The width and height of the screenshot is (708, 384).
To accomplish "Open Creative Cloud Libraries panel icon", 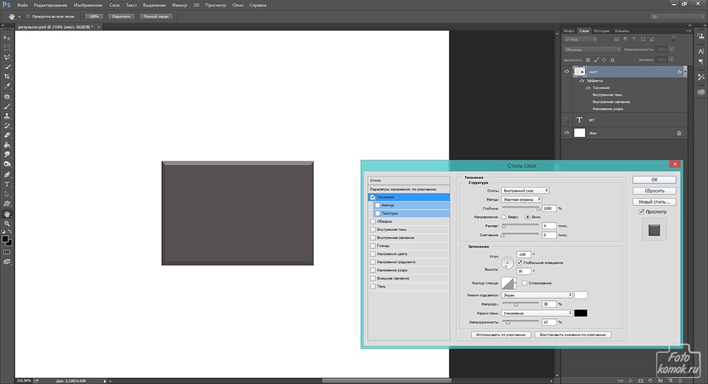I will pos(701,92).
